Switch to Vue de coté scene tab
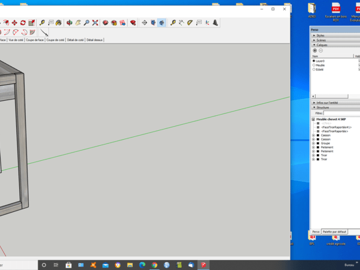The height and width of the screenshot is (270, 360). pyautogui.click(x=16, y=40)
